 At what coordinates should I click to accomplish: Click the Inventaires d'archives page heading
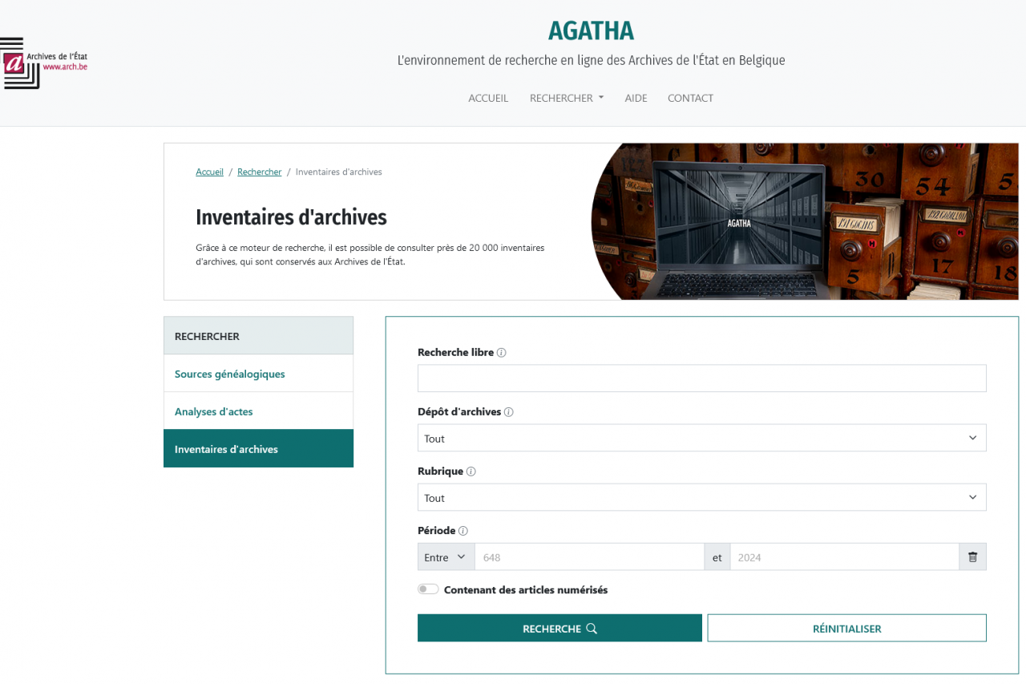coord(291,217)
